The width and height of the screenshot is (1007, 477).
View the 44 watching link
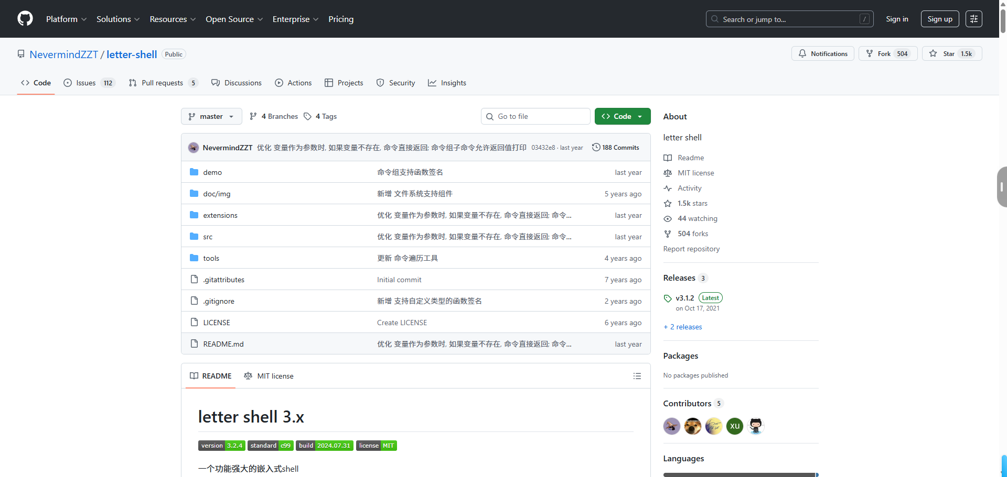690,218
